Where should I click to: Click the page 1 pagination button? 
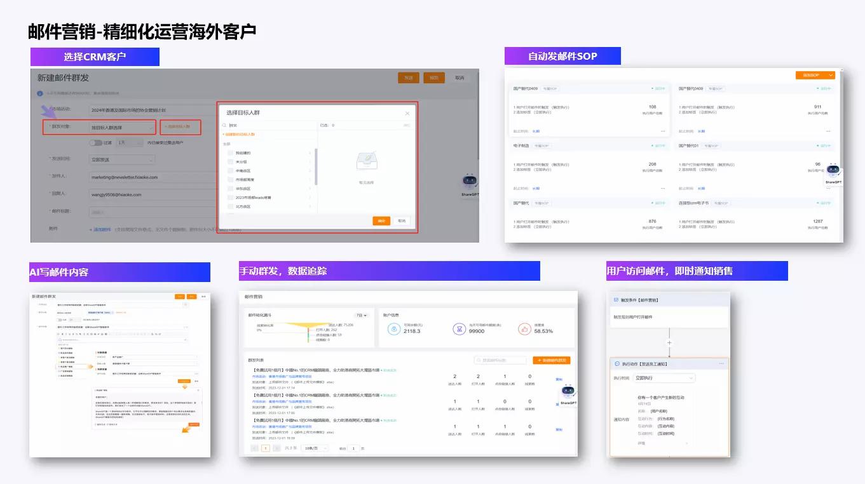[x=266, y=448]
